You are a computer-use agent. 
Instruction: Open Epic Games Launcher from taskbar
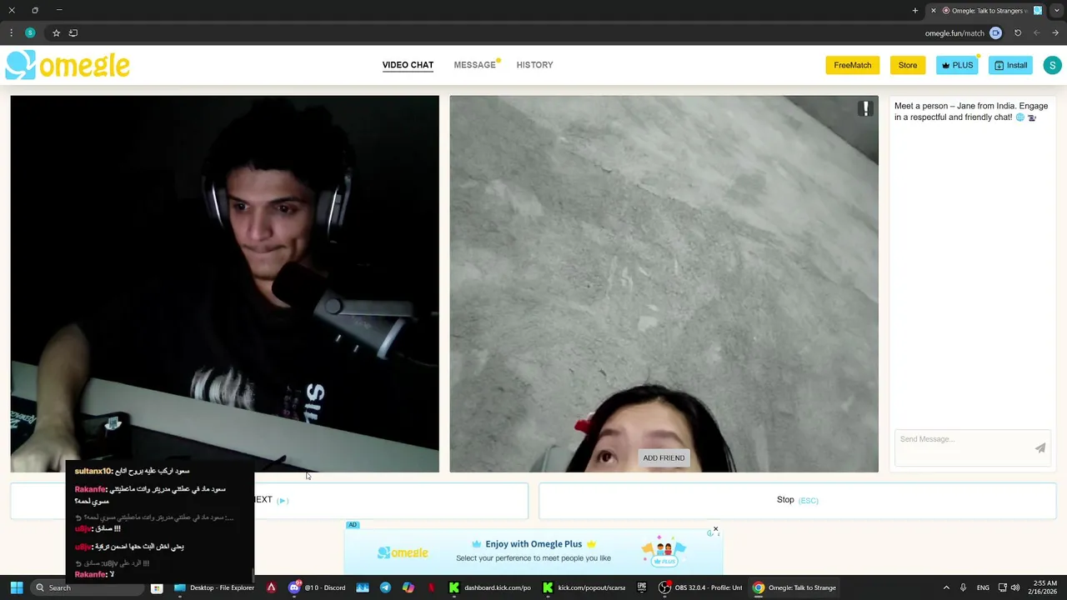(642, 587)
